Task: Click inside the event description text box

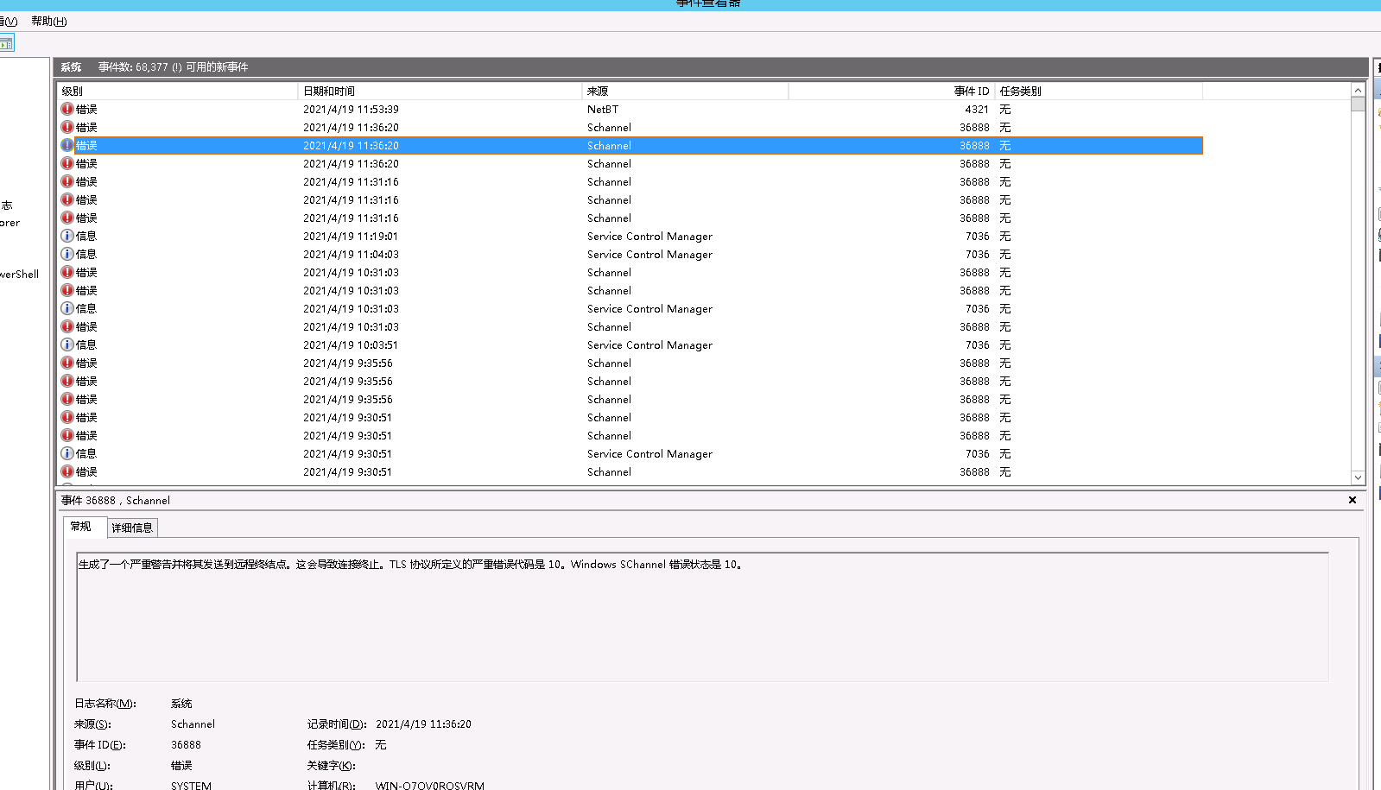Action: coord(701,617)
